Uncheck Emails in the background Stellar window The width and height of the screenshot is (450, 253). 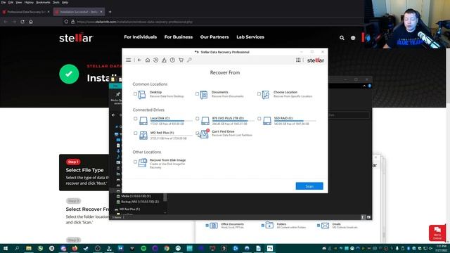click(x=319, y=226)
